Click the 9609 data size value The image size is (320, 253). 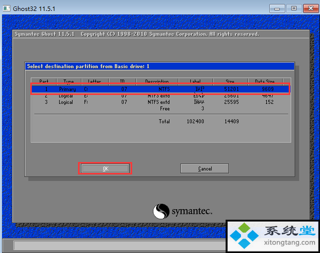pyautogui.click(x=268, y=89)
